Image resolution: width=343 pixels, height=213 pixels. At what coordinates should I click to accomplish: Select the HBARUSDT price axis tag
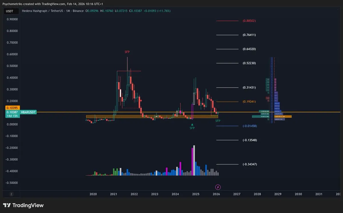point(28,112)
